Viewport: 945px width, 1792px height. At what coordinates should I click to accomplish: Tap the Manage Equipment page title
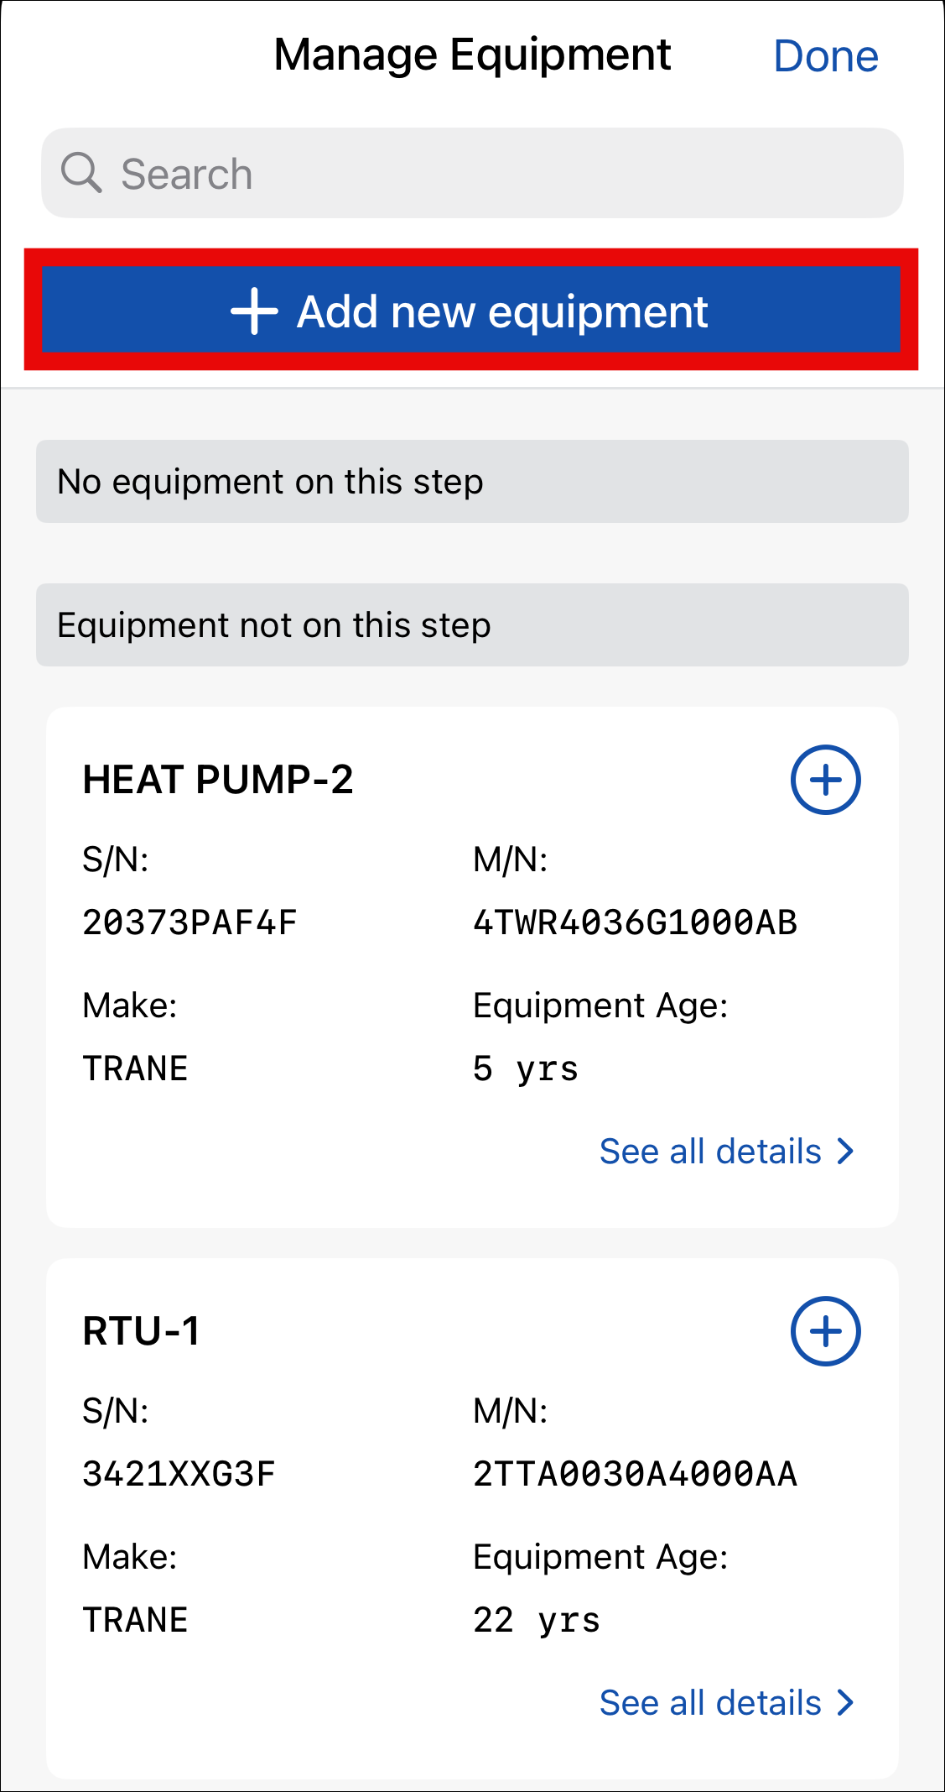[472, 55]
